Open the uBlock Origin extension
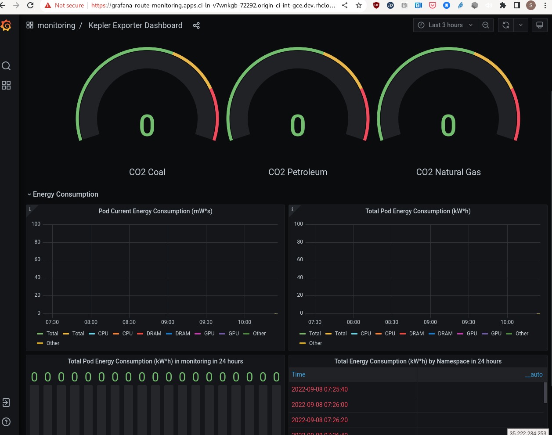This screenshot has width=552, height=435. 376,5
